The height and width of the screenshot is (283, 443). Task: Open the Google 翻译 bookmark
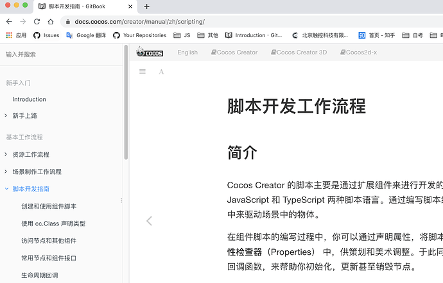(86, 35)
